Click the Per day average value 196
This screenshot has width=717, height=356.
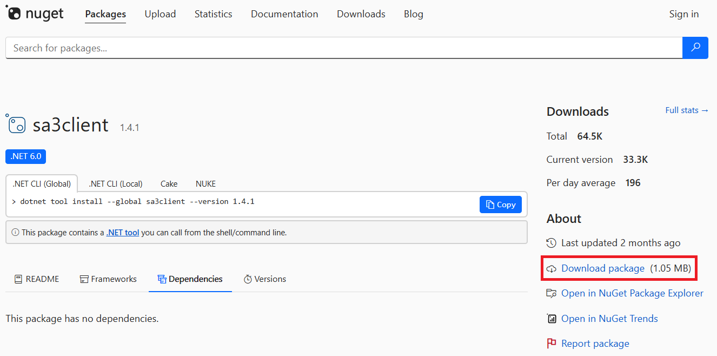(x=633, y=183)
